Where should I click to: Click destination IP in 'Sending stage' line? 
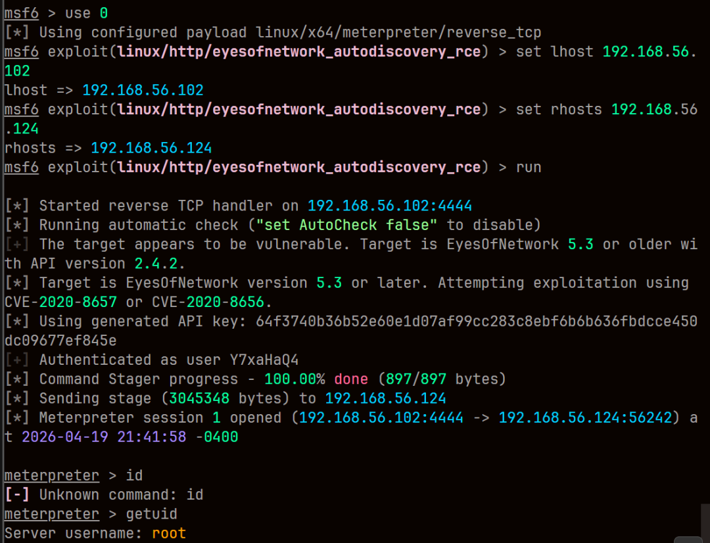point(386,398)
